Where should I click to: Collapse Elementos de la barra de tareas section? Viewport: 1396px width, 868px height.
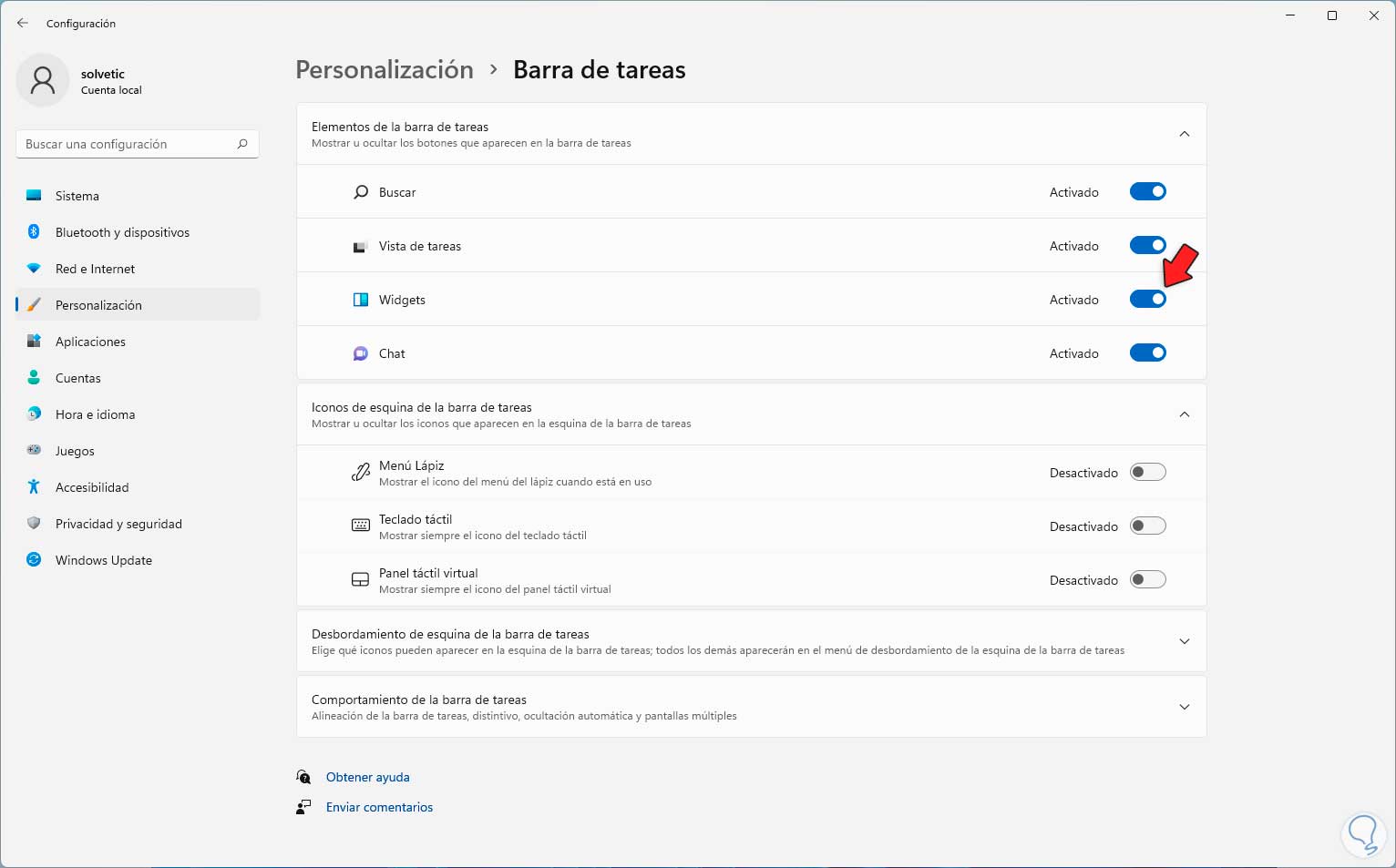tap(1184, 134)
